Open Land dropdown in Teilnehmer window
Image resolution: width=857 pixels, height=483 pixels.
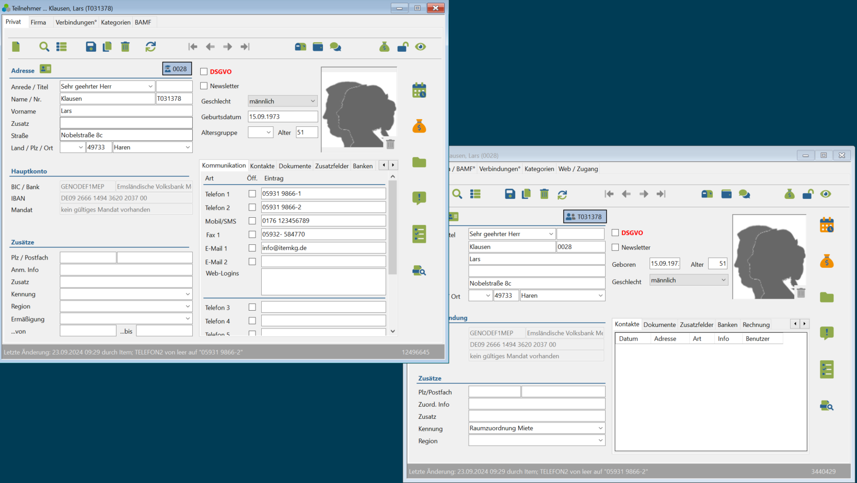pyautogui.click(x=80, y=147)
